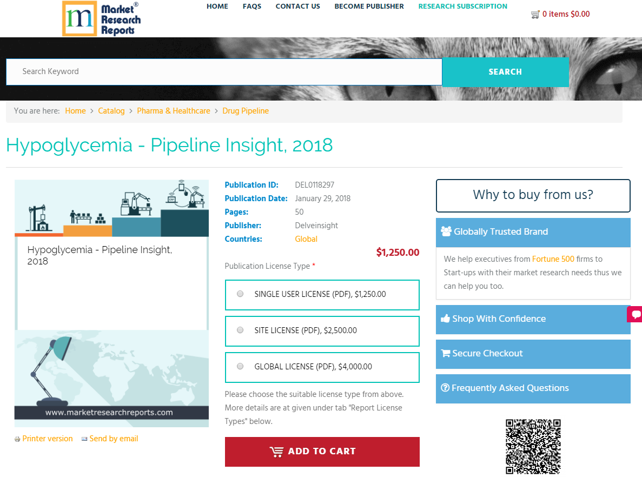Open the shopping cart icon

pos(535,15)
